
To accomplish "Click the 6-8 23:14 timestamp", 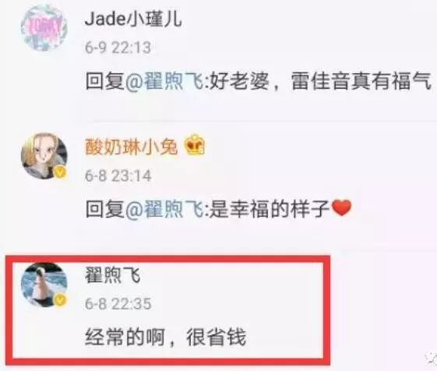I will [x=118, y=176].
